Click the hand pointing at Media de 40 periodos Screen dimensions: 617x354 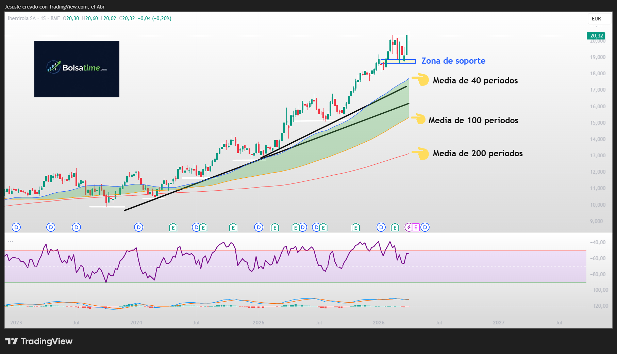coord(421,80)
